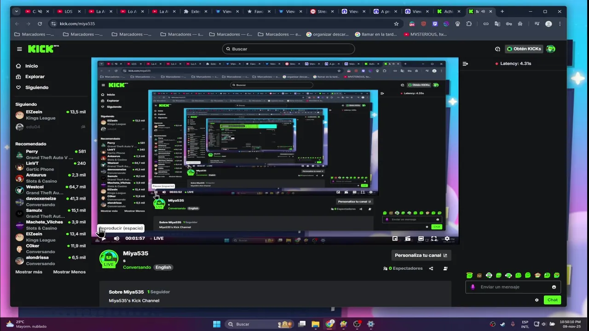Click the browser address bar URL
This screenshot has width=589, height=331.
pyautogui.click(x=77, y=23)
